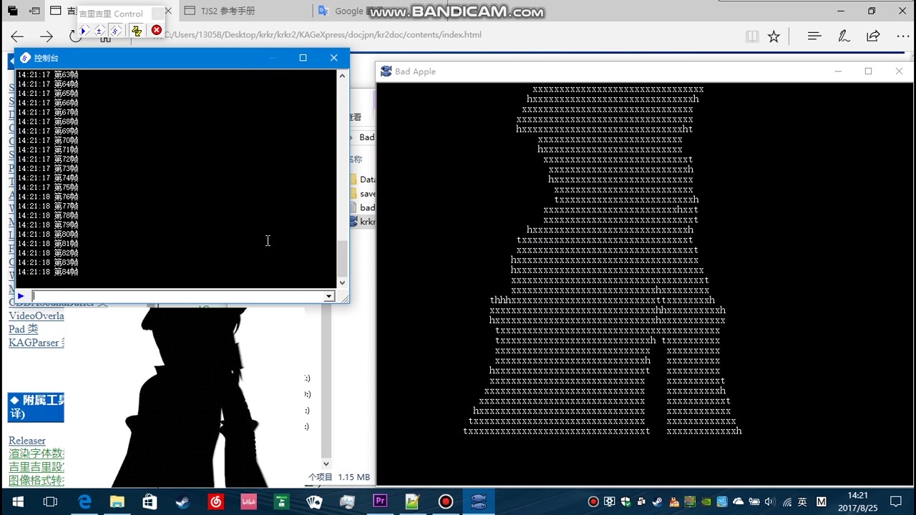Open the 吉里吉里設 link

coord(36,467)
